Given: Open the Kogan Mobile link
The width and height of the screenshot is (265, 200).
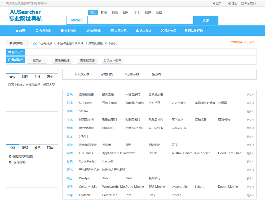Looking at the screenshot, I should [228, 187].
